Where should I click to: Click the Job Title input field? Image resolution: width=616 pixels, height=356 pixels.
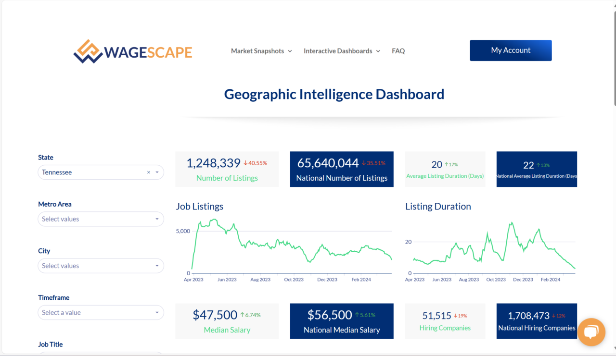101,354
